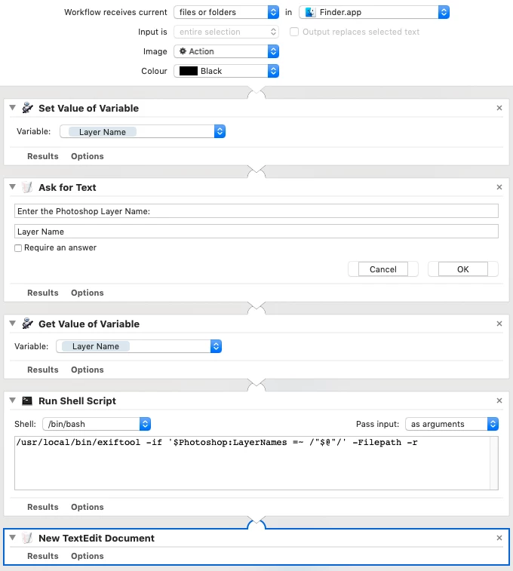This screenshot has width=513, height=571.
Task: Open the Pass input as arguments dropdown
Action: [452, 424]
